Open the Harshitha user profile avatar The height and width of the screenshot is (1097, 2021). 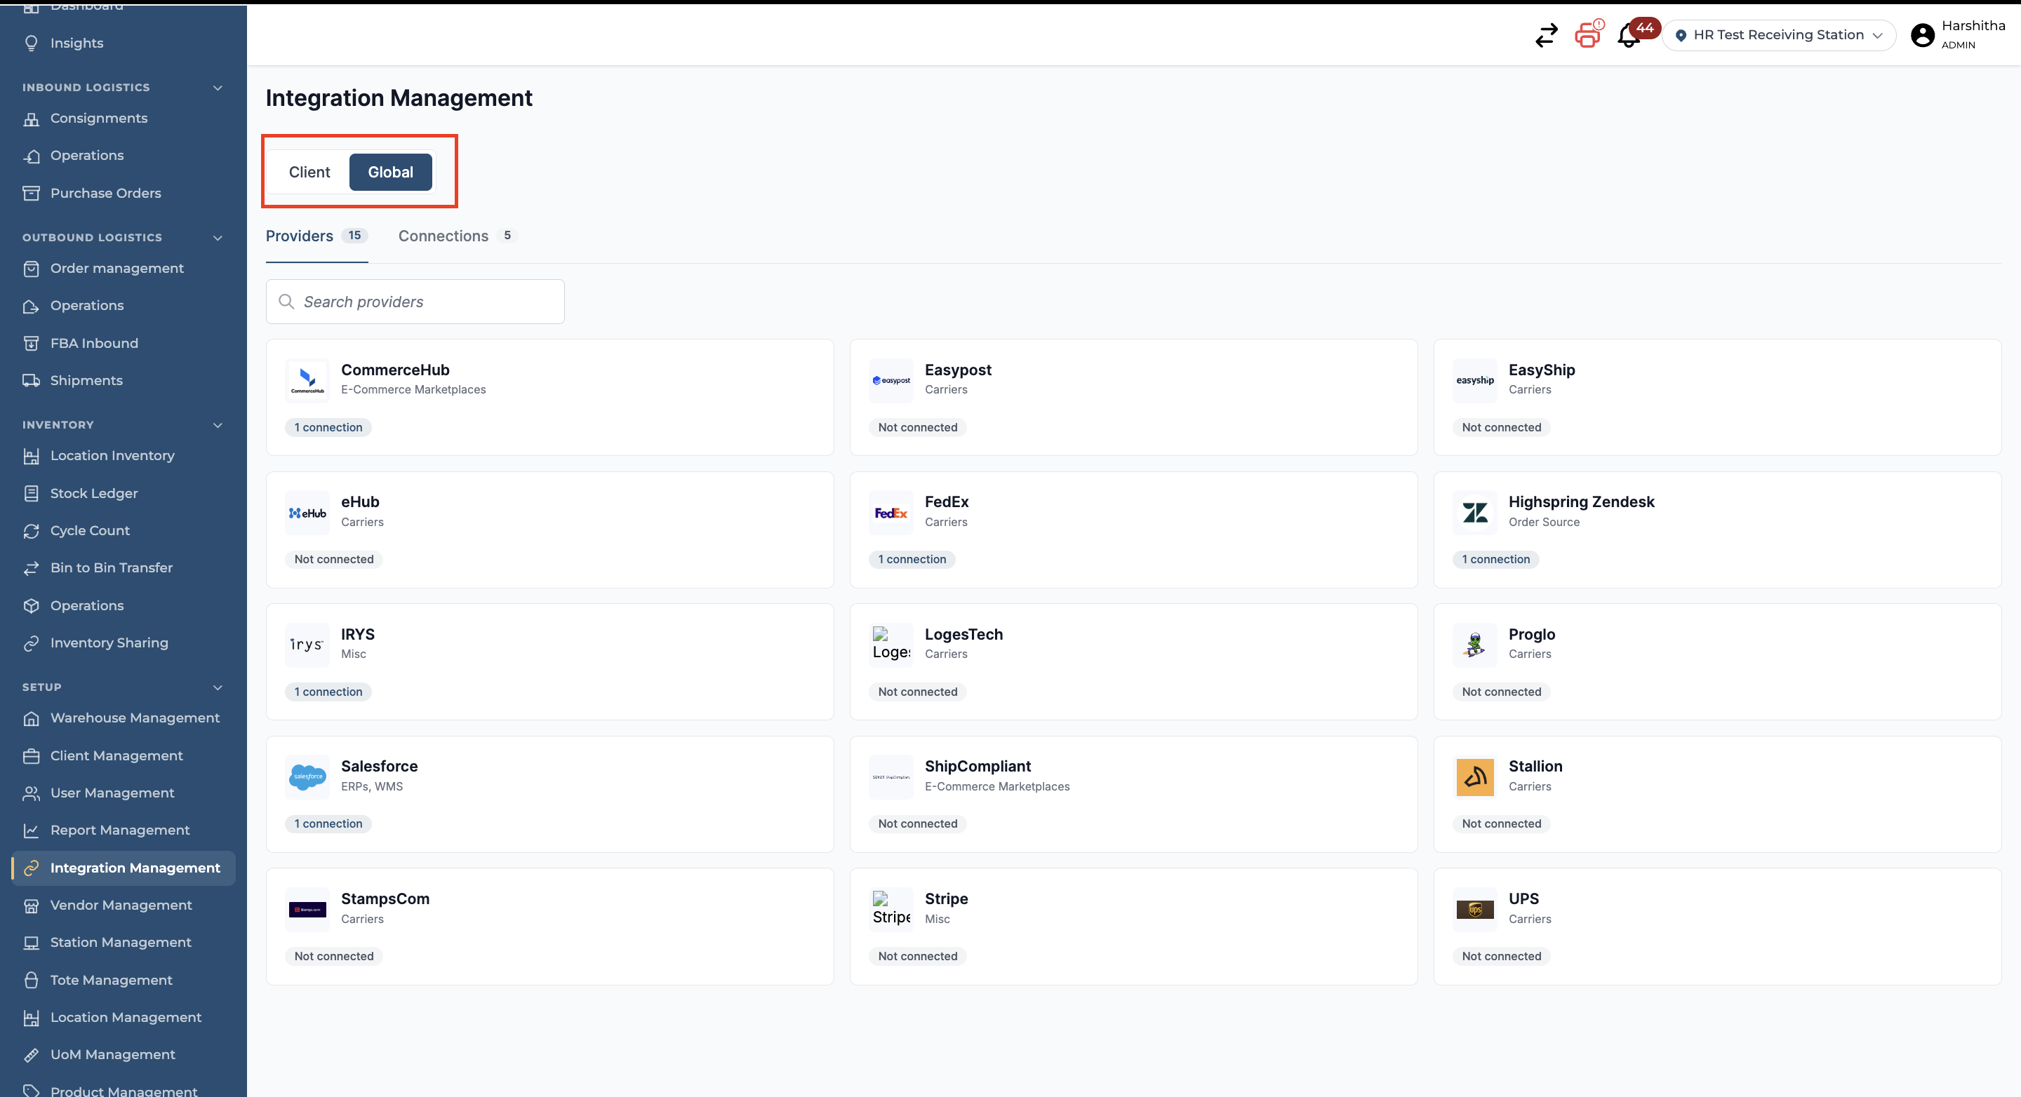click(x=1922, y=35)
